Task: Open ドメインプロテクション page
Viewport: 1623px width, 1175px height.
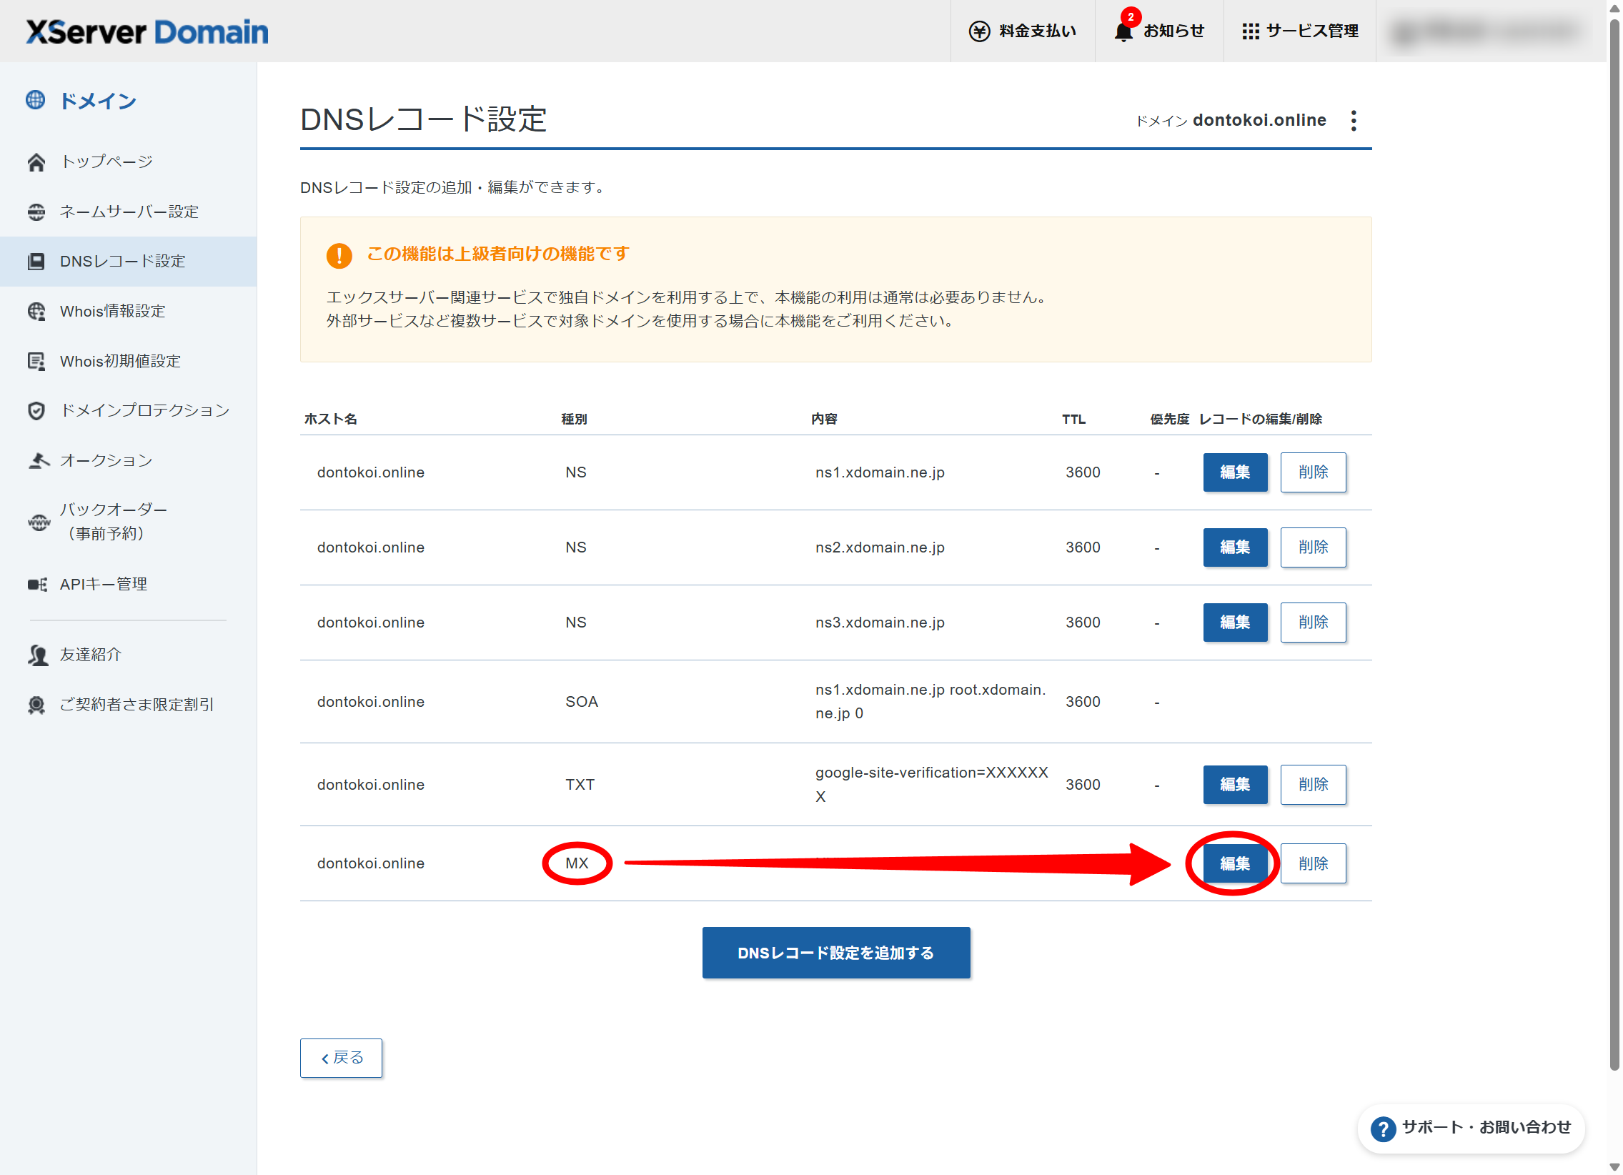Action: coord(129,410)
